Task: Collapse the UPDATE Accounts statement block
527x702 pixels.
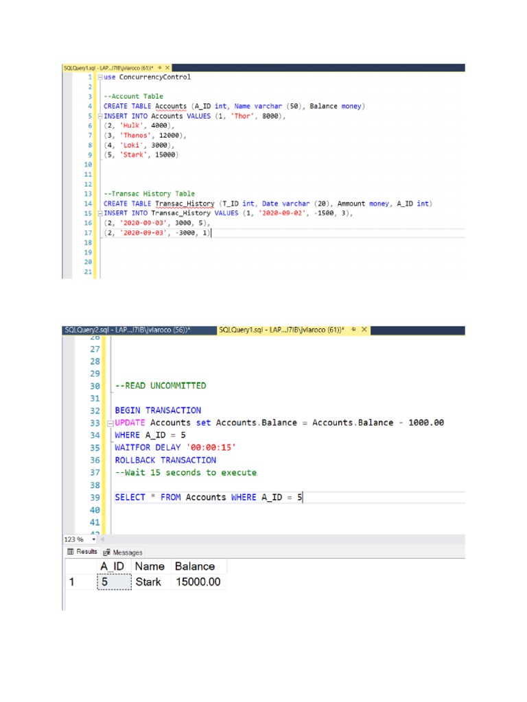Action: [x=110, y=423]
